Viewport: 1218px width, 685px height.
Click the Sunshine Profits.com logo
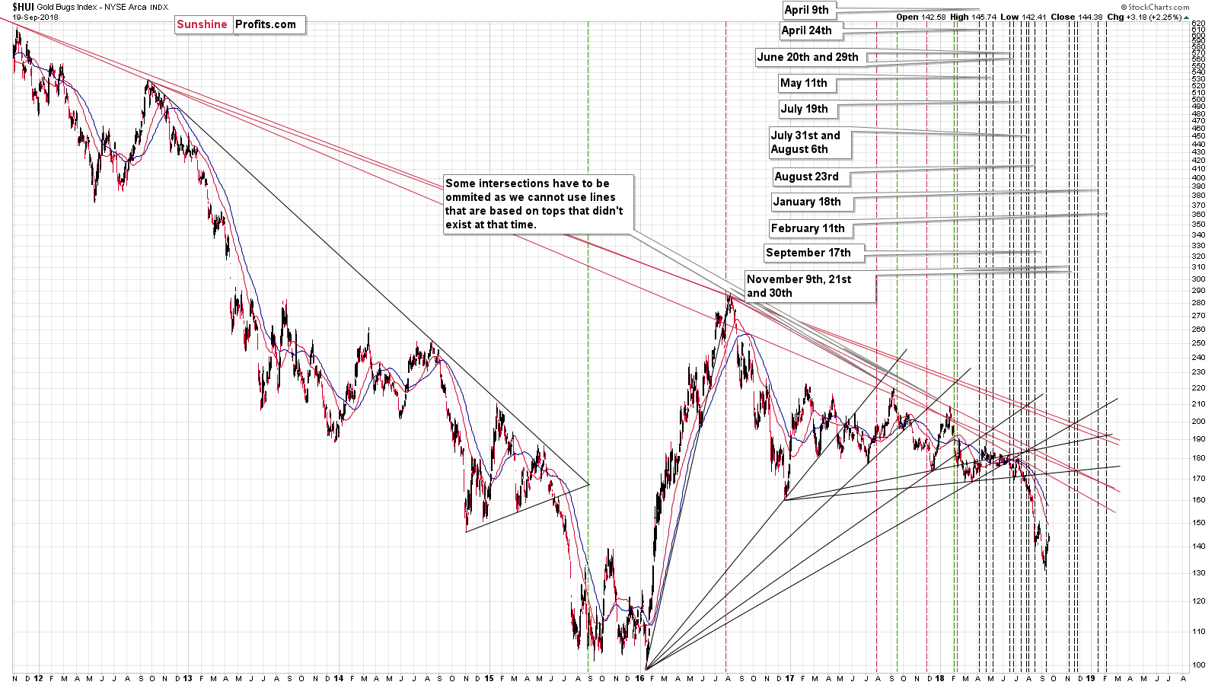pyautogui.click(x=240, y=24)
